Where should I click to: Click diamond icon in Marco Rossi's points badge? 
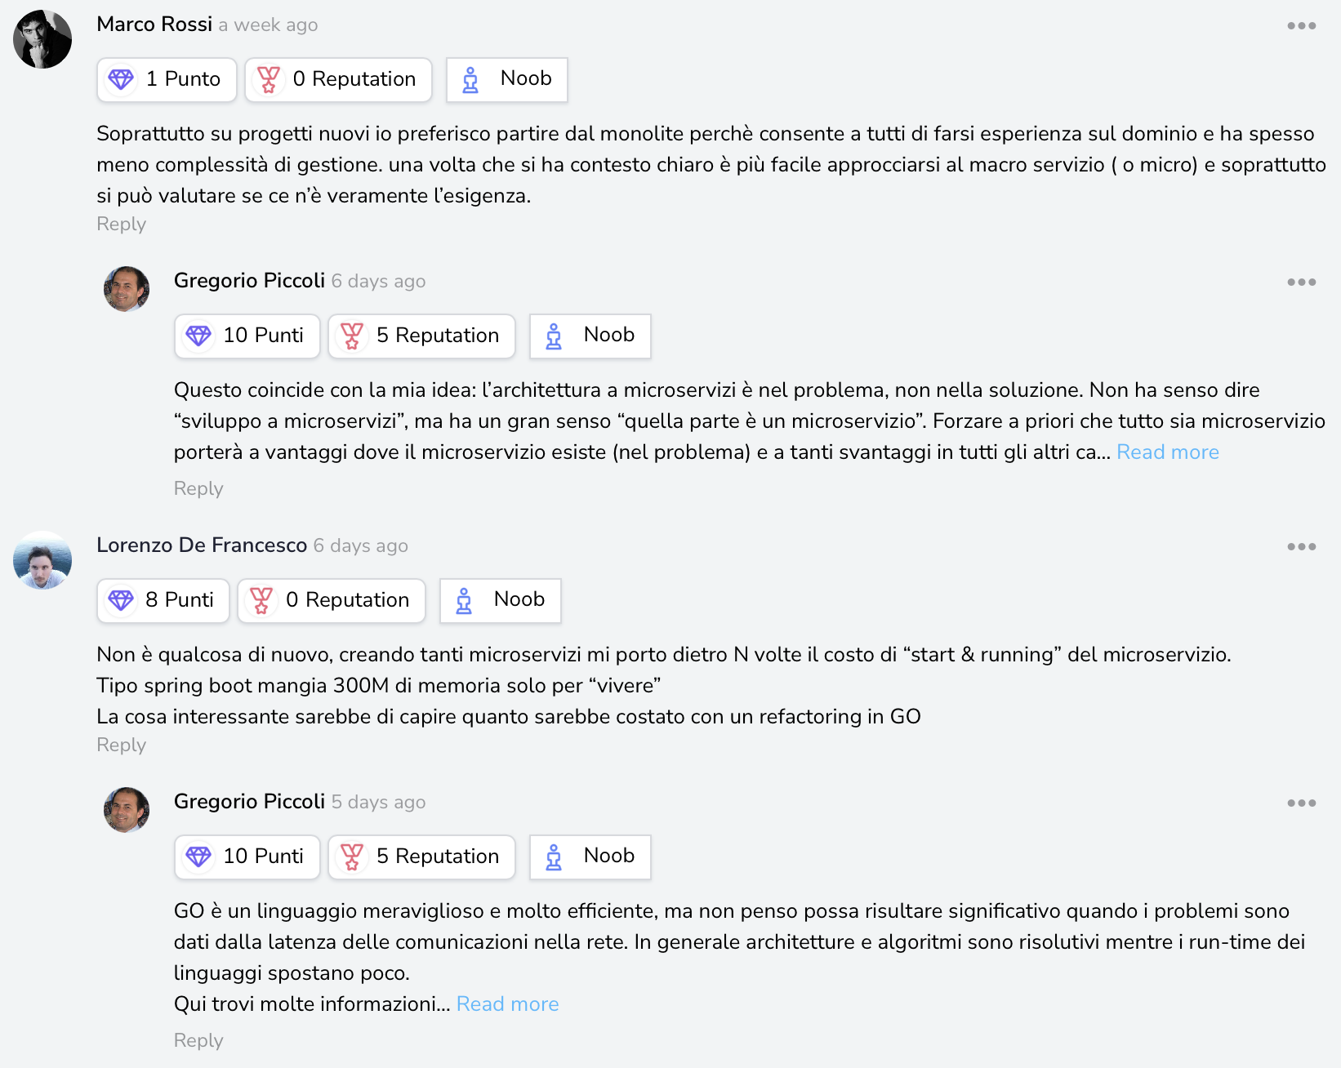[121, 79]
